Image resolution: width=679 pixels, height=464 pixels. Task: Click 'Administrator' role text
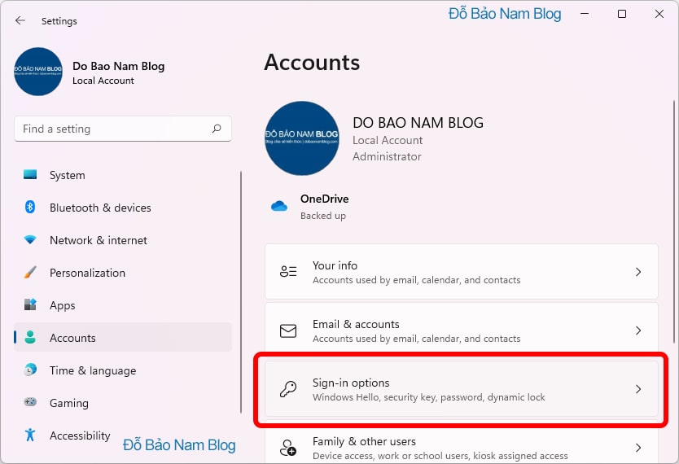click(x=387, y=156)
